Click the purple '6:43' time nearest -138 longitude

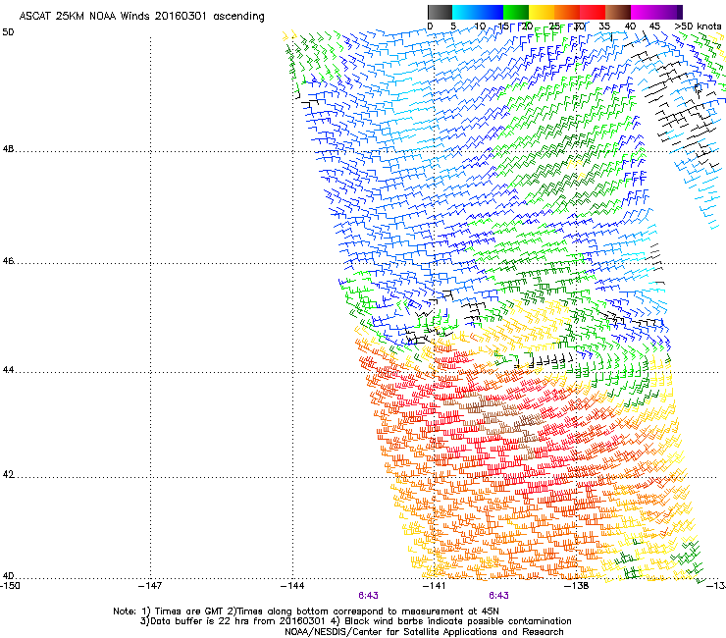coord(498,596)
